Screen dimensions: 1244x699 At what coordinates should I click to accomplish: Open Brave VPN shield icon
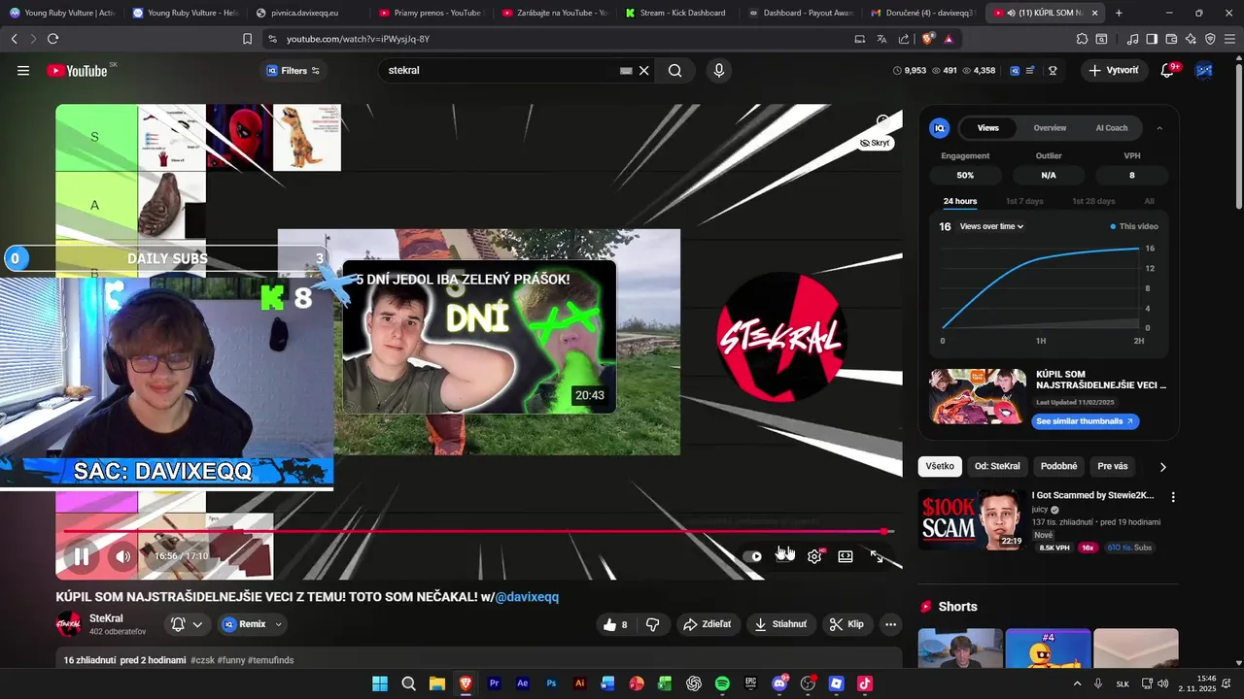tap(1210, 39)
